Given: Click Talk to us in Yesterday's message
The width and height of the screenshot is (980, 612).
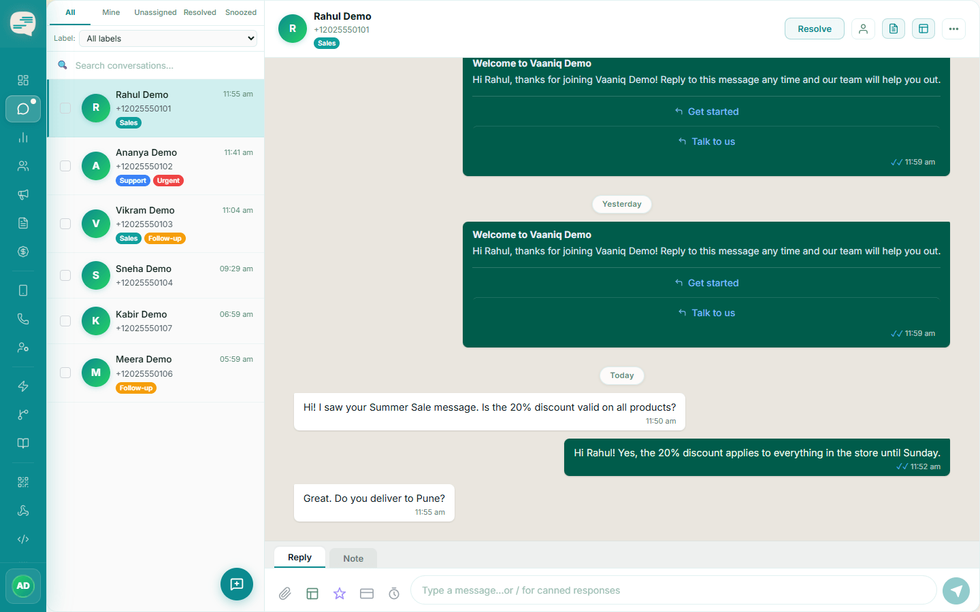Looking at the screenshot, I should pyautogui.click(x=706, y=313).
